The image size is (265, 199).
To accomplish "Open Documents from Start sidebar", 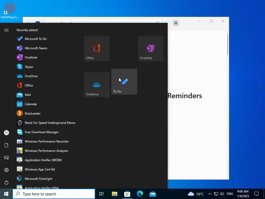I will coord(6,145).
